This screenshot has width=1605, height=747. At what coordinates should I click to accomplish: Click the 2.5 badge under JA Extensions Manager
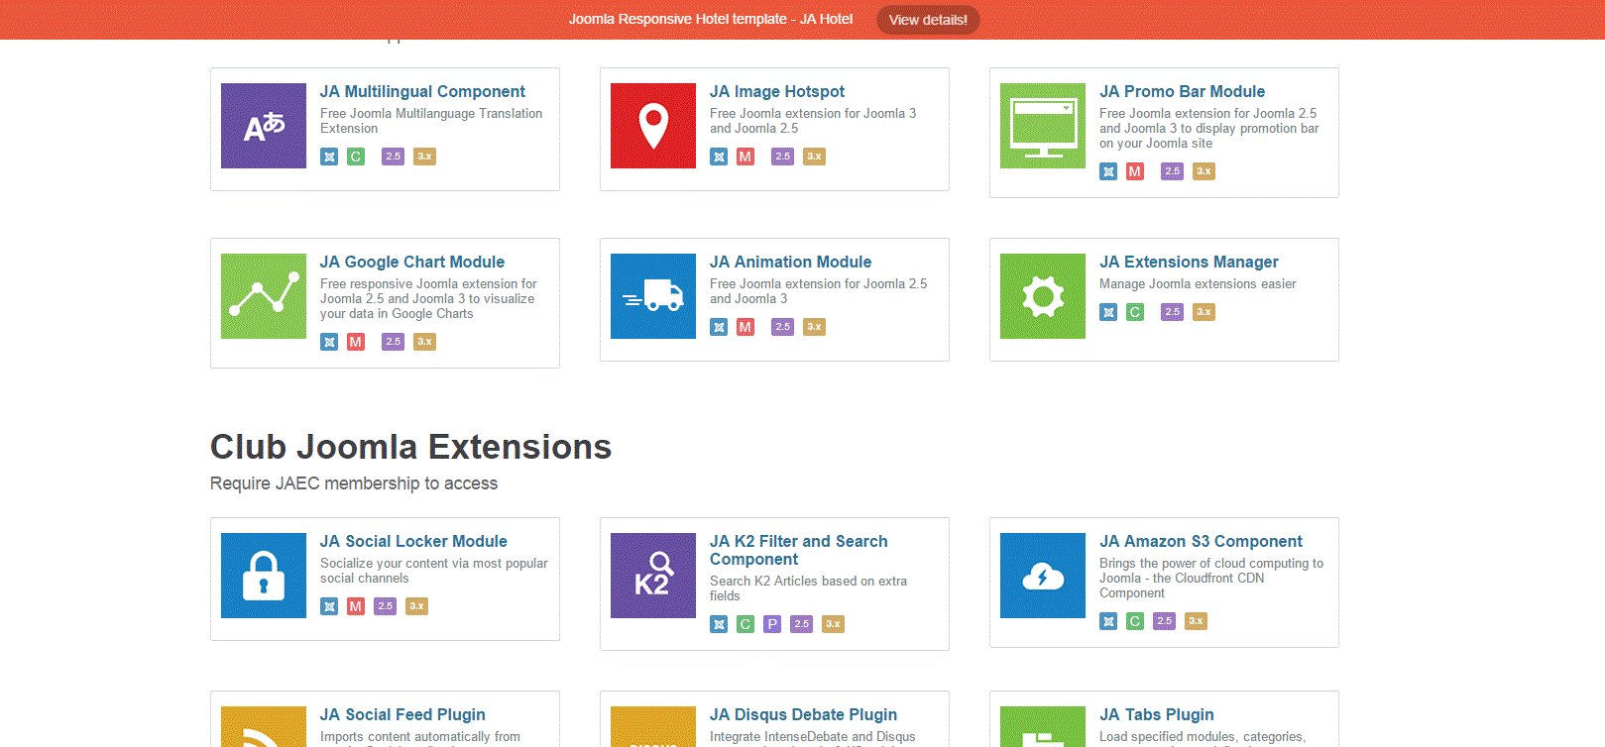click(x=1172, y=312)
